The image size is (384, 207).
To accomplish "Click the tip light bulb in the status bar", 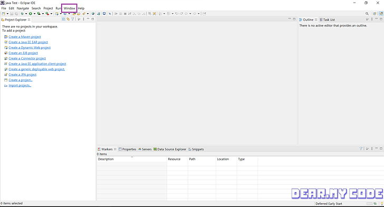I will click(x=382, y=203).
